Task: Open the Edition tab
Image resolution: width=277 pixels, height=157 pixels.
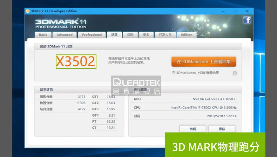Action: point(187,35)
